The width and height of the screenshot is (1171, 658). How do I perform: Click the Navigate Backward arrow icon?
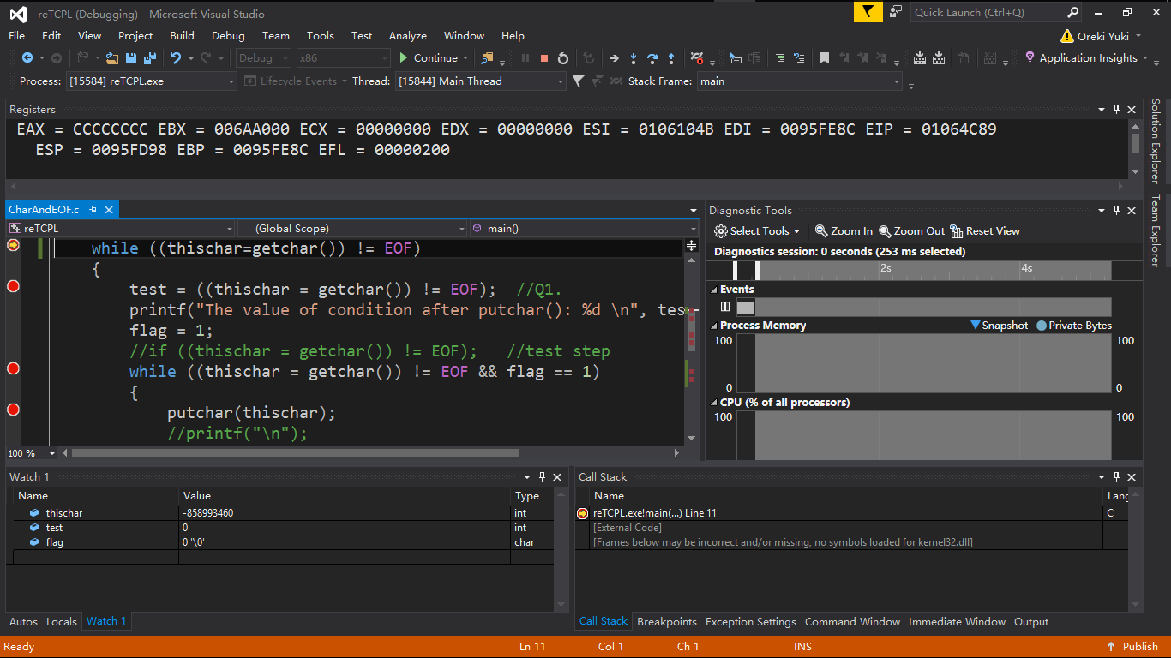tap(27, 58)
